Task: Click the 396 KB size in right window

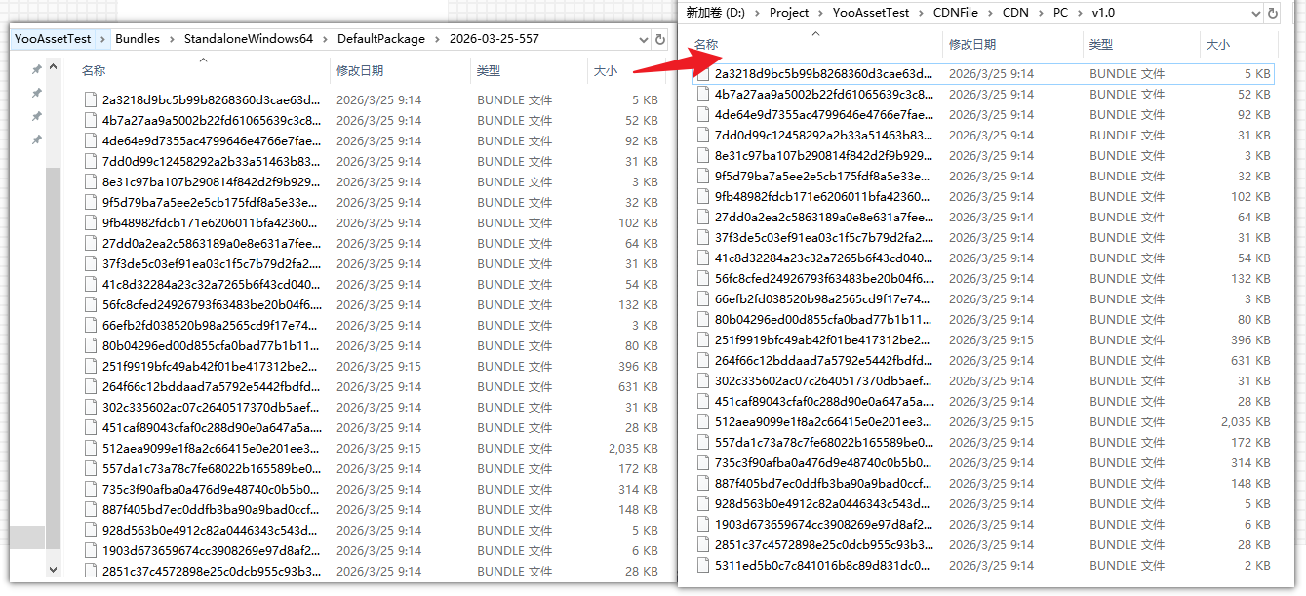Action: (x=1250, y=339)
